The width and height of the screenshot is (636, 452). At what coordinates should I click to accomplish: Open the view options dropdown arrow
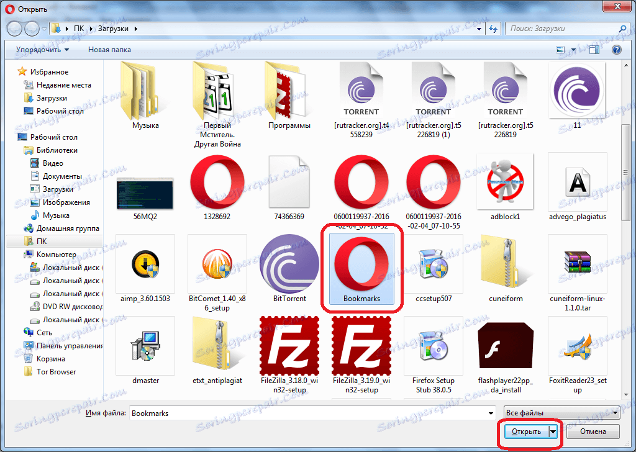(573, 50)
